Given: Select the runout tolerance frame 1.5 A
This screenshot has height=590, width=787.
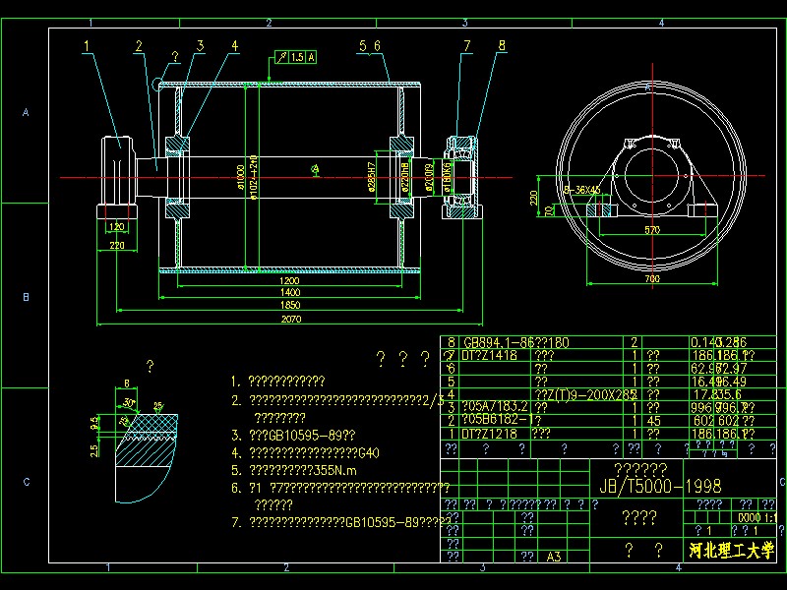Looking at the screenshot, I should tap(296, 57).
